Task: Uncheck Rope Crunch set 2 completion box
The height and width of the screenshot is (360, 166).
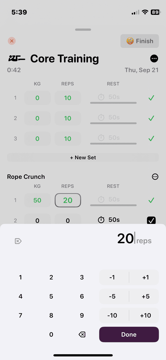Action: (x=151, y=220)
